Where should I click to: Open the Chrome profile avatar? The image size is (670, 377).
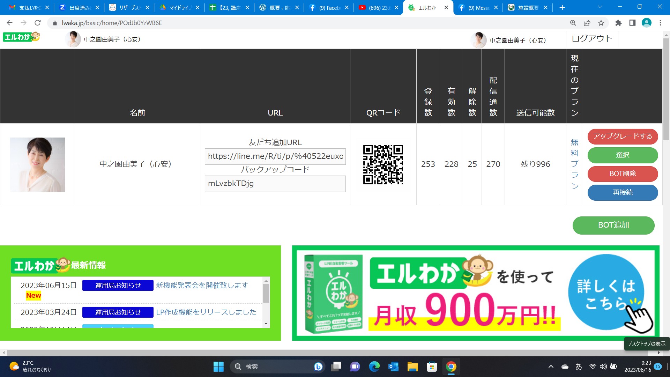click(647, 23)
